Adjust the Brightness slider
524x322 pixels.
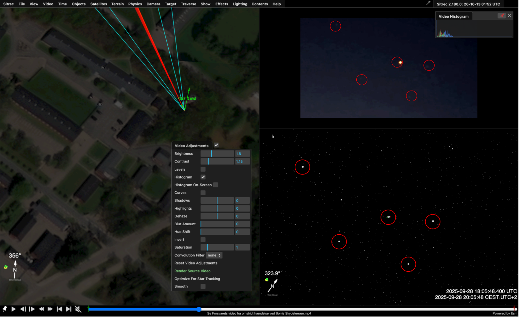pyautogui.click(x=217, y=154)
